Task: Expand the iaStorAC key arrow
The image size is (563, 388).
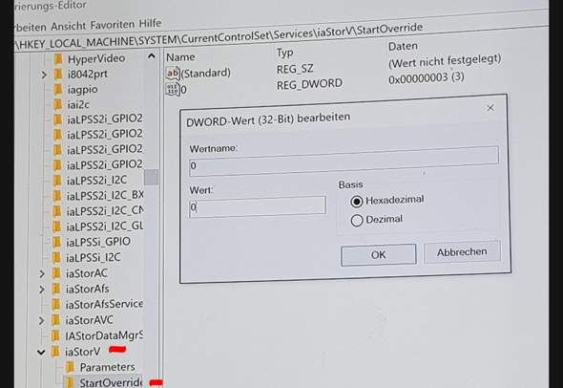Action: click(x=42, y=273)
